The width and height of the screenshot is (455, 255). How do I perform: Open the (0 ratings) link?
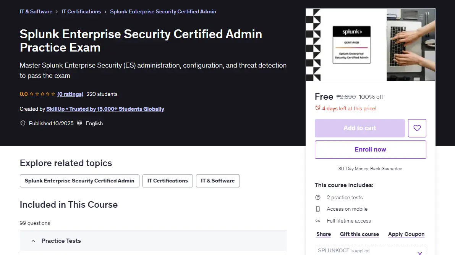point(70,94)
